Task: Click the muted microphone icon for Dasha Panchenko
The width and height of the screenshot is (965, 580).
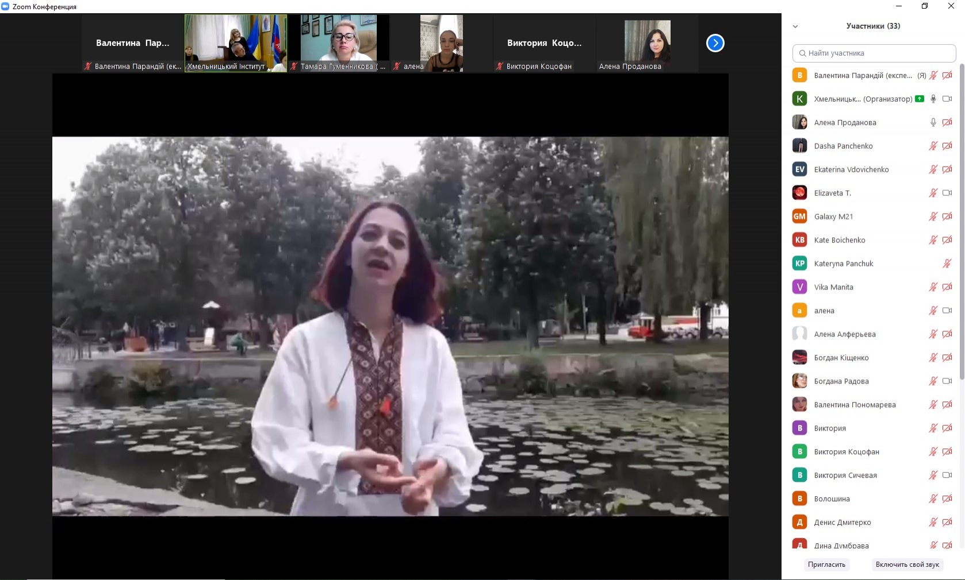Action: [933, 146]
